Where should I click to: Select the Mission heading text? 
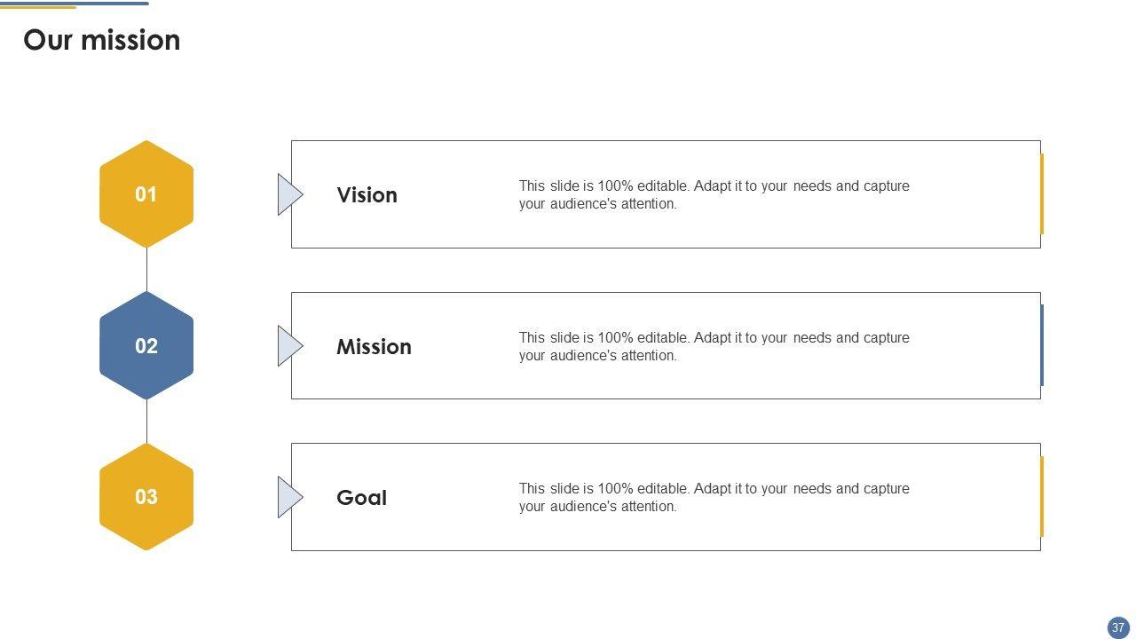(x=374, y=347)
